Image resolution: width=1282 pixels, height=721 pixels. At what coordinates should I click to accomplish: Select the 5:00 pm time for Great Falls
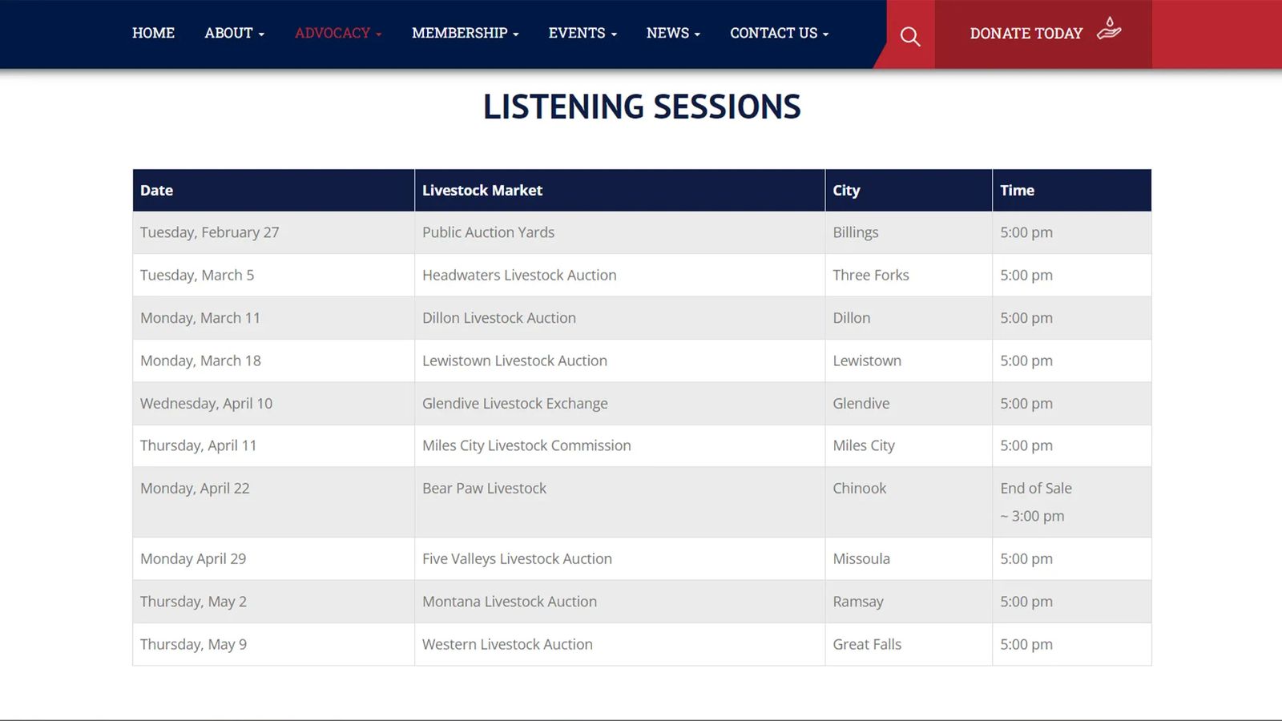pos(1072,644)
